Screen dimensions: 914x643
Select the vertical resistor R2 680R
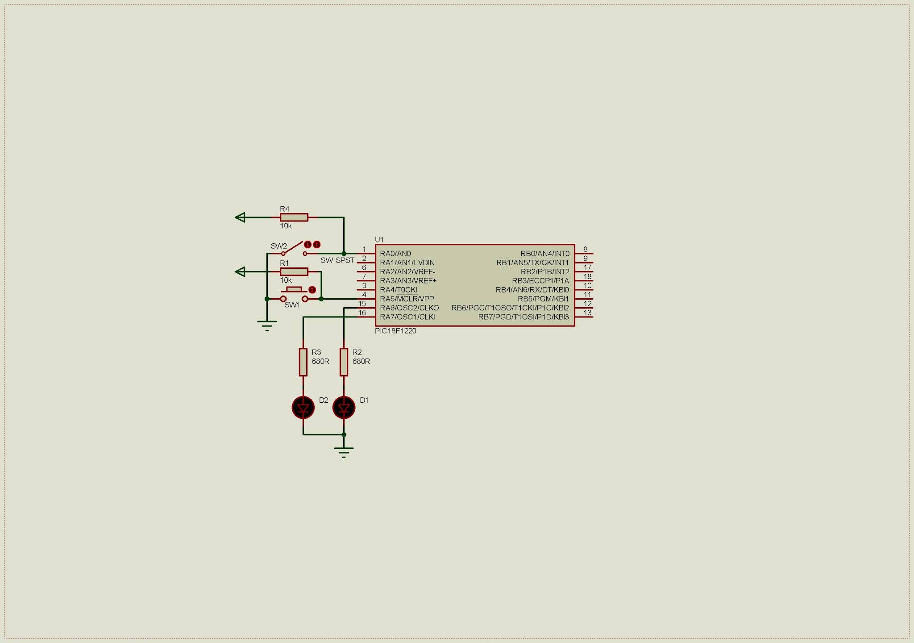[x=344, y=362]
